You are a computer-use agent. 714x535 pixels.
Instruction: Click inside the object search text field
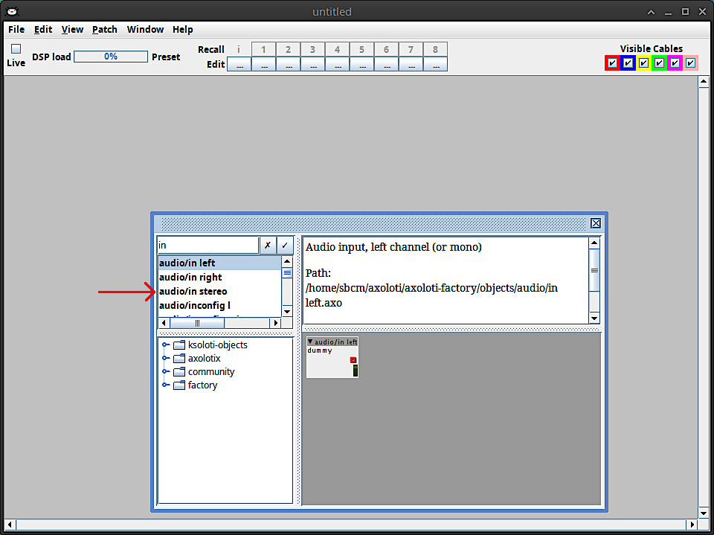208,245
